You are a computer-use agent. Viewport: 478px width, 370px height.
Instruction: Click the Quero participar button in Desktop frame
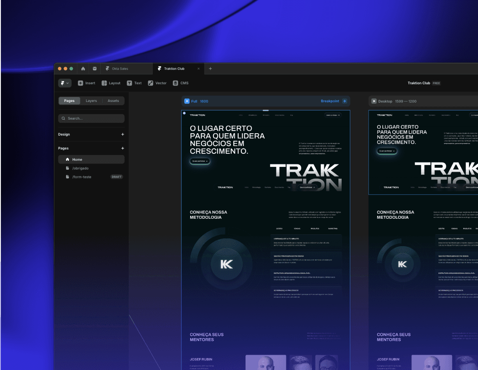click(387, 151)
